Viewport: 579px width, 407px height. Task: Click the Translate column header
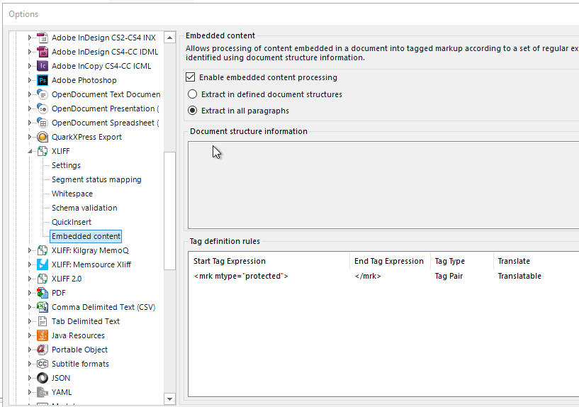point(536,261)
